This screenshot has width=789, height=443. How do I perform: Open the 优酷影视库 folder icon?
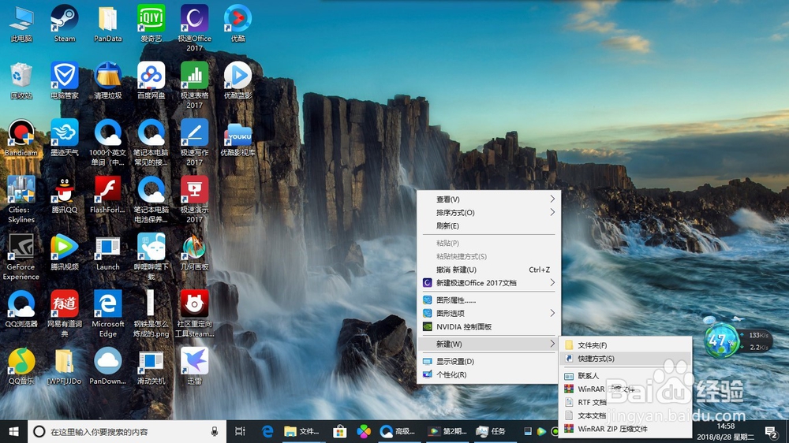click(x=237, y=138)
